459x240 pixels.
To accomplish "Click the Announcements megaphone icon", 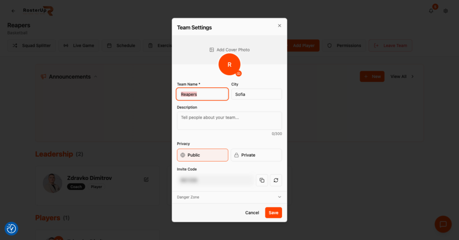I will (43, 77).
